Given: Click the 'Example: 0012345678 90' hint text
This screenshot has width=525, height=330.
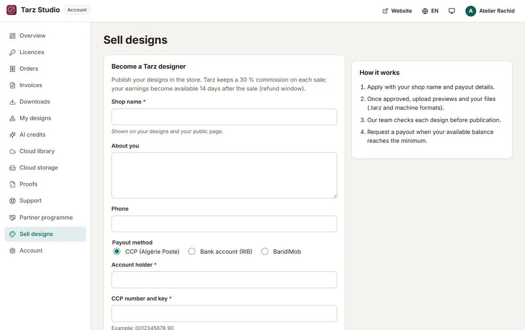Looking at the screenshot, I should tap(143, 328).
